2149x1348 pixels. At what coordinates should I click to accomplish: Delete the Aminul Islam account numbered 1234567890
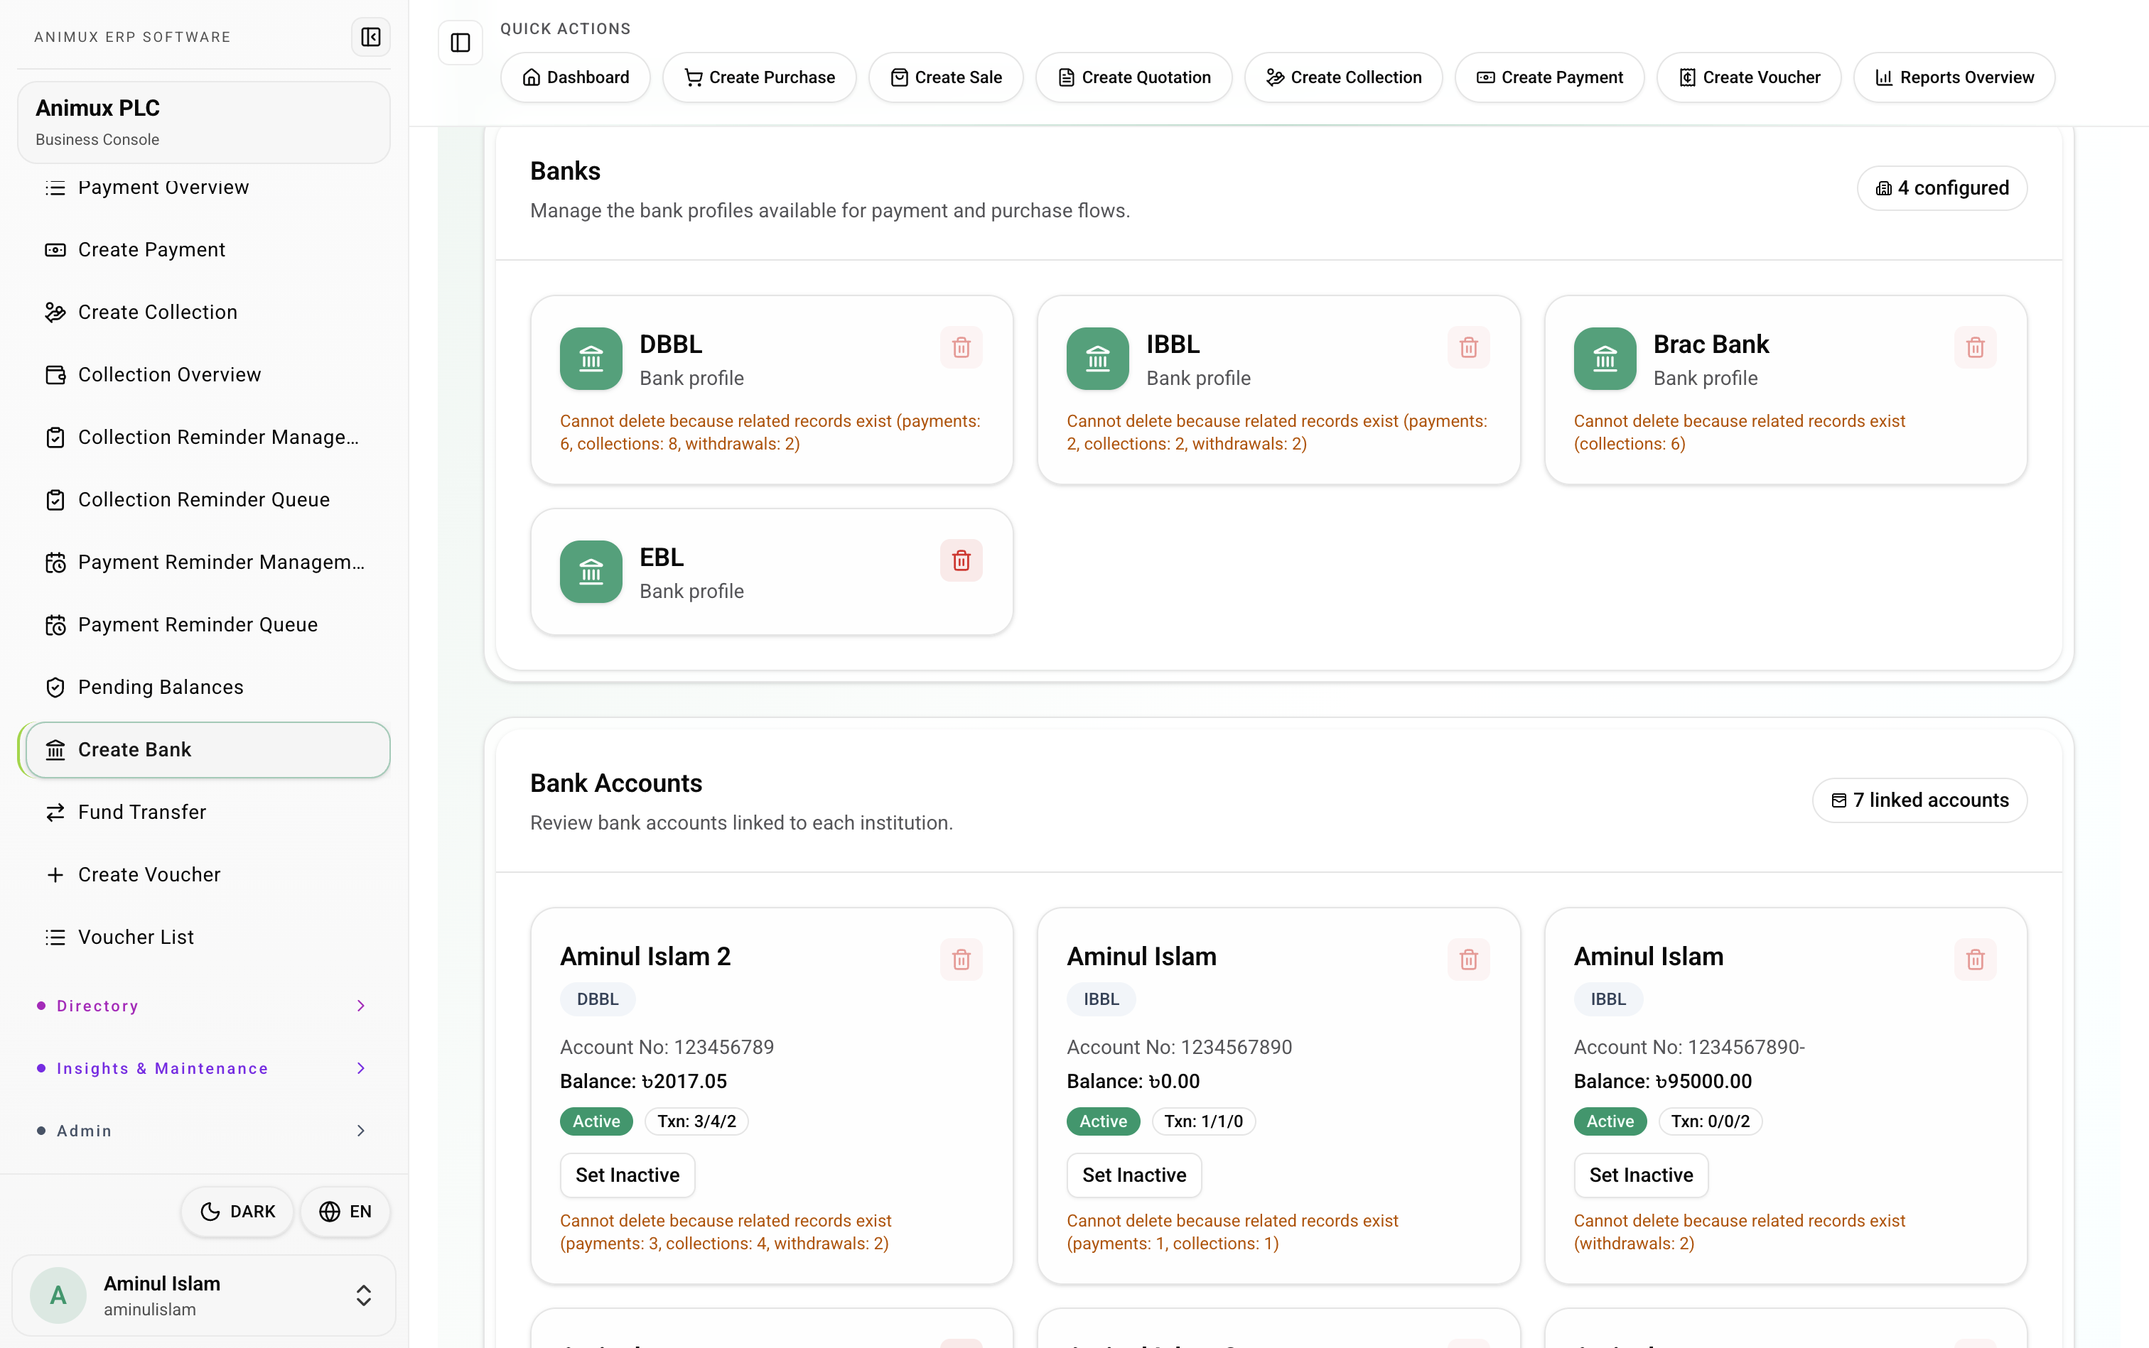tap(1468, 960)
